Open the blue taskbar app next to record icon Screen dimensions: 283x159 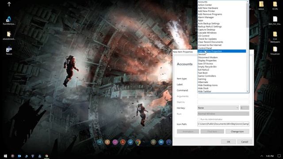tap(19, 156)
